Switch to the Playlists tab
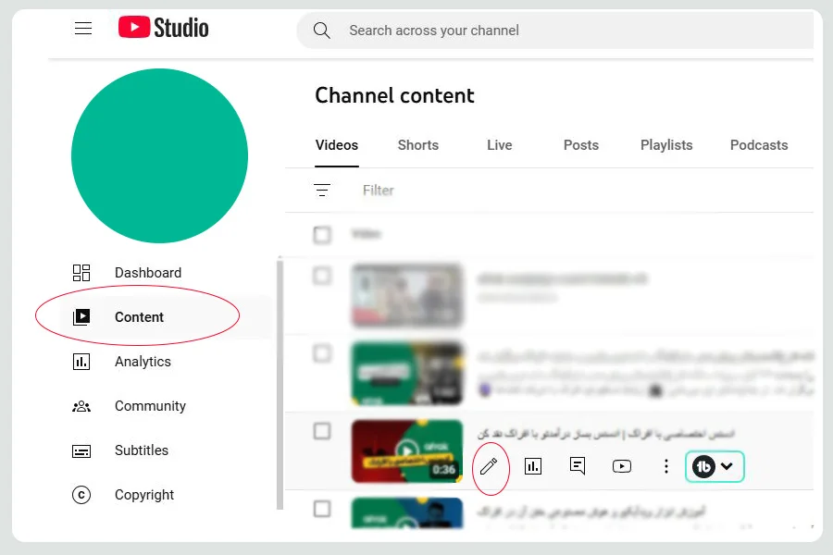The height and width of the screenshot is (555, 833). [666, 145]
